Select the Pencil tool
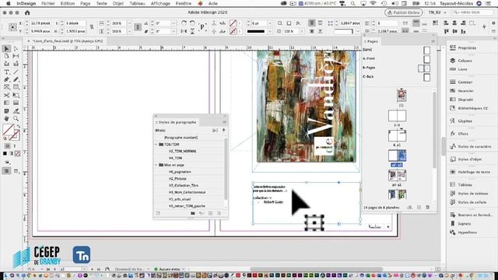The image size is (498, 280). [16, 79]
